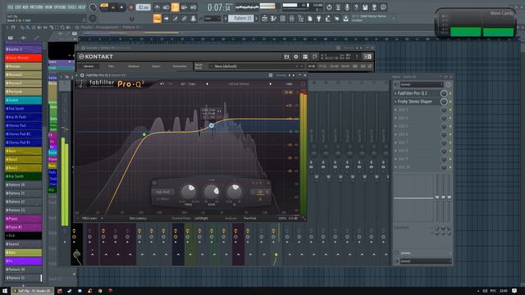Image resolution: width=525 pixels, height=295 pixels.
Task: Click the record button in transport bar
Action: (x=131, y=7)
